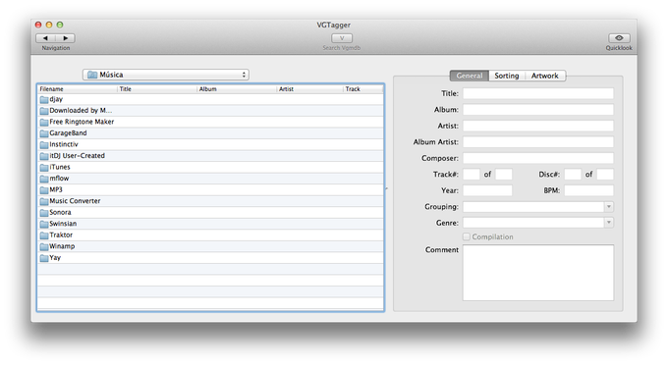Click into the Grouping text field
This screenshot has height=365, width=668.
tap(533, 207)
